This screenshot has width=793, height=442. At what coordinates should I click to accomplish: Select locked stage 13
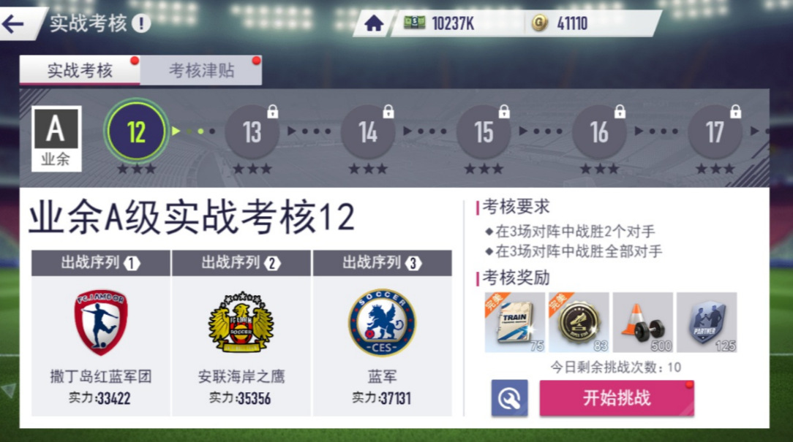point(252,132)
